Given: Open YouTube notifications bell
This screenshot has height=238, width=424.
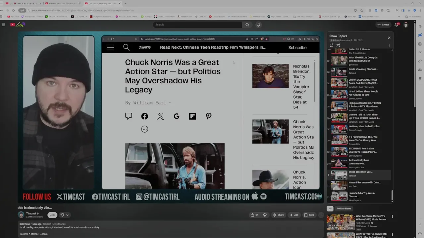Looking at the screenshot, I should (x=397, y=24).
